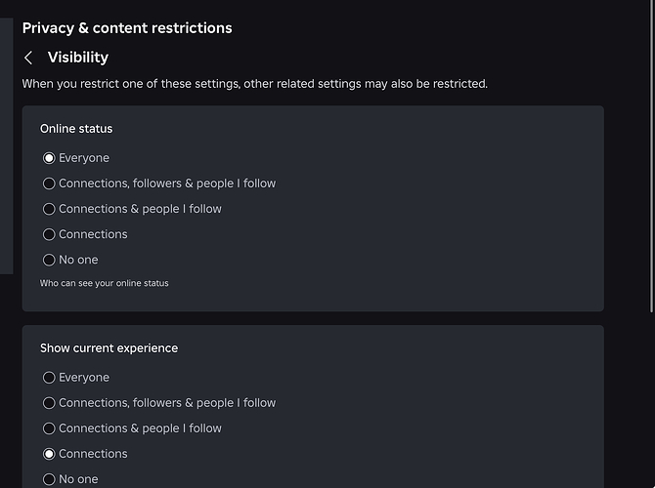Choose Connections & people I follow for current experience

click(x=49, y=428)
